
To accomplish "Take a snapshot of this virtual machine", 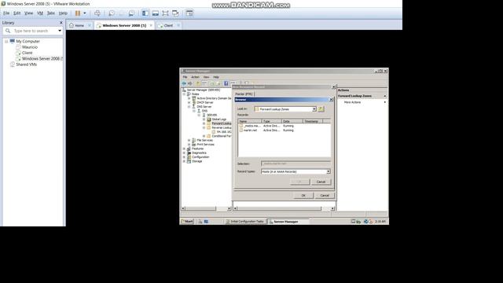I will pos(112,13).
